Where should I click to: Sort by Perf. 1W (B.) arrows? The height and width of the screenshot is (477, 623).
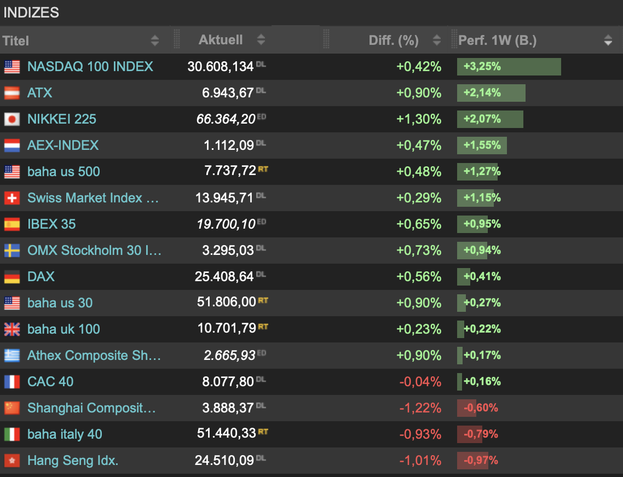click(x=608, y=40)
